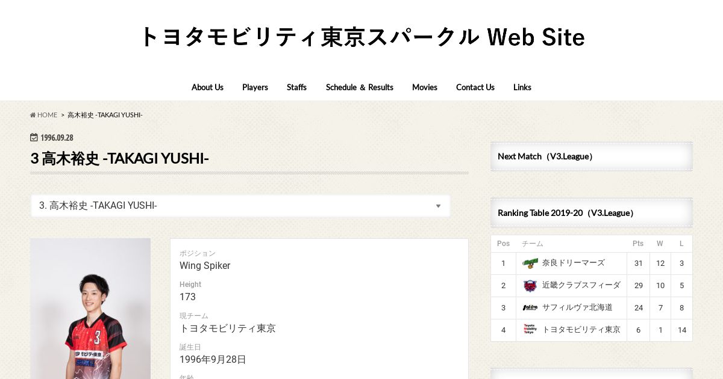This screenshot has height=379, width=723.
Task: Open team トヨタモビリティ東京 in ranking table
Action: [581, 330]
